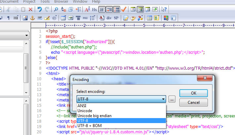Select highlighted UTF-8 list option
Viewport: 235px width, 135px height.
(121, 121)
